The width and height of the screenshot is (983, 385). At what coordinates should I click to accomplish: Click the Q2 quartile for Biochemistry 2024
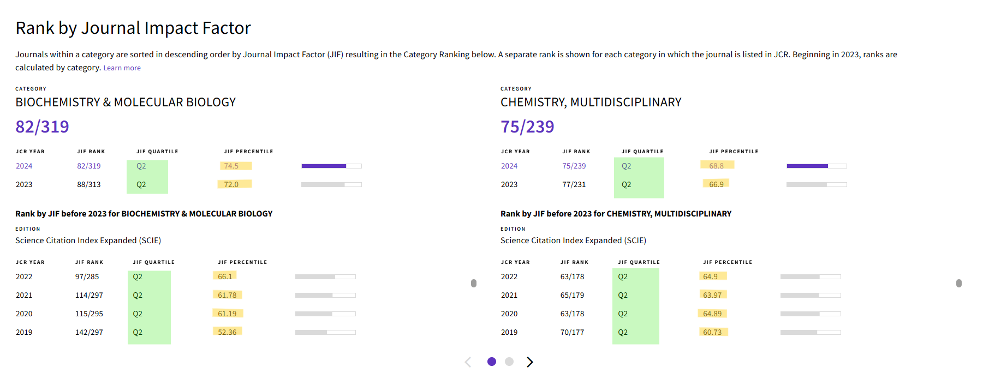tap(141, 166)
